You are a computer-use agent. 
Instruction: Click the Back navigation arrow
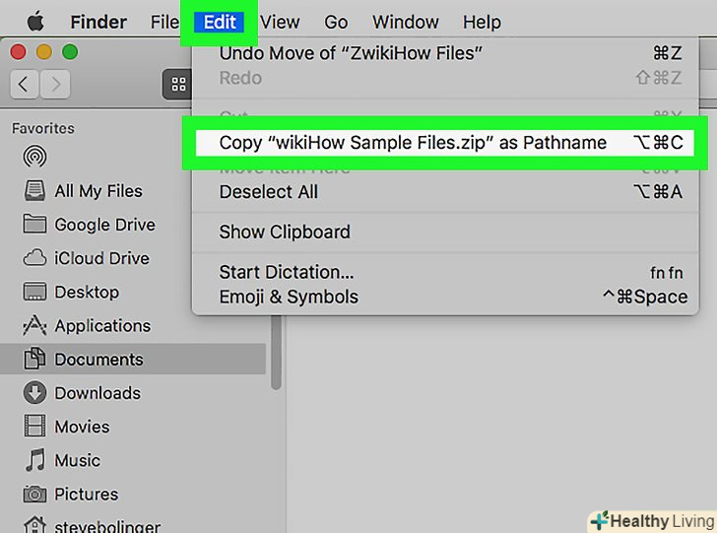pos(25,84)
